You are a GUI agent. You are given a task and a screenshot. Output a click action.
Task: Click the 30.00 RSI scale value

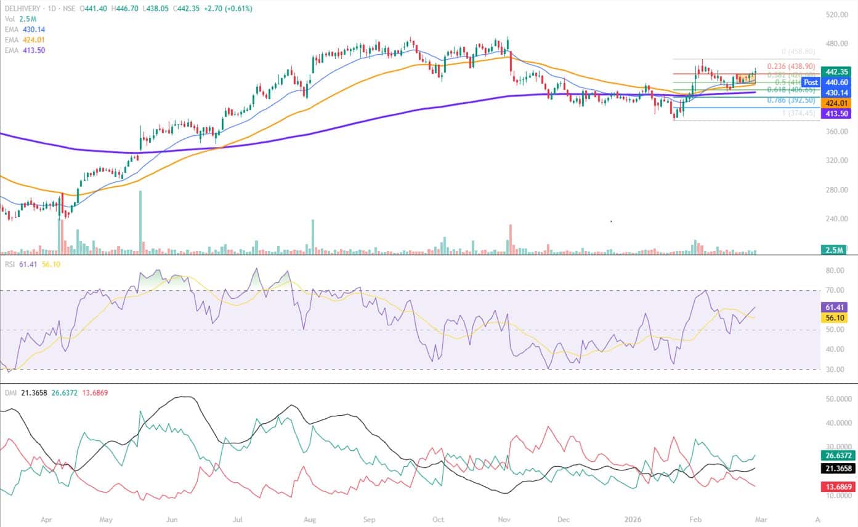(834, 370)
